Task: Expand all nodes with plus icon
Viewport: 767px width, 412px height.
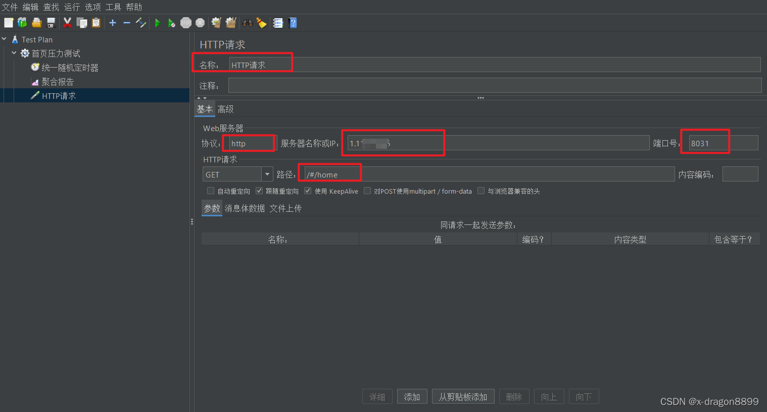Action: click(x=113, y=23)
